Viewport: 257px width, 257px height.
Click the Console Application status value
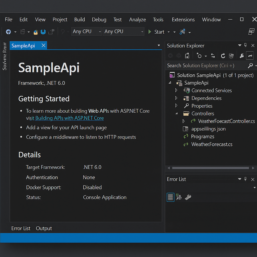[x=105, y=197]
